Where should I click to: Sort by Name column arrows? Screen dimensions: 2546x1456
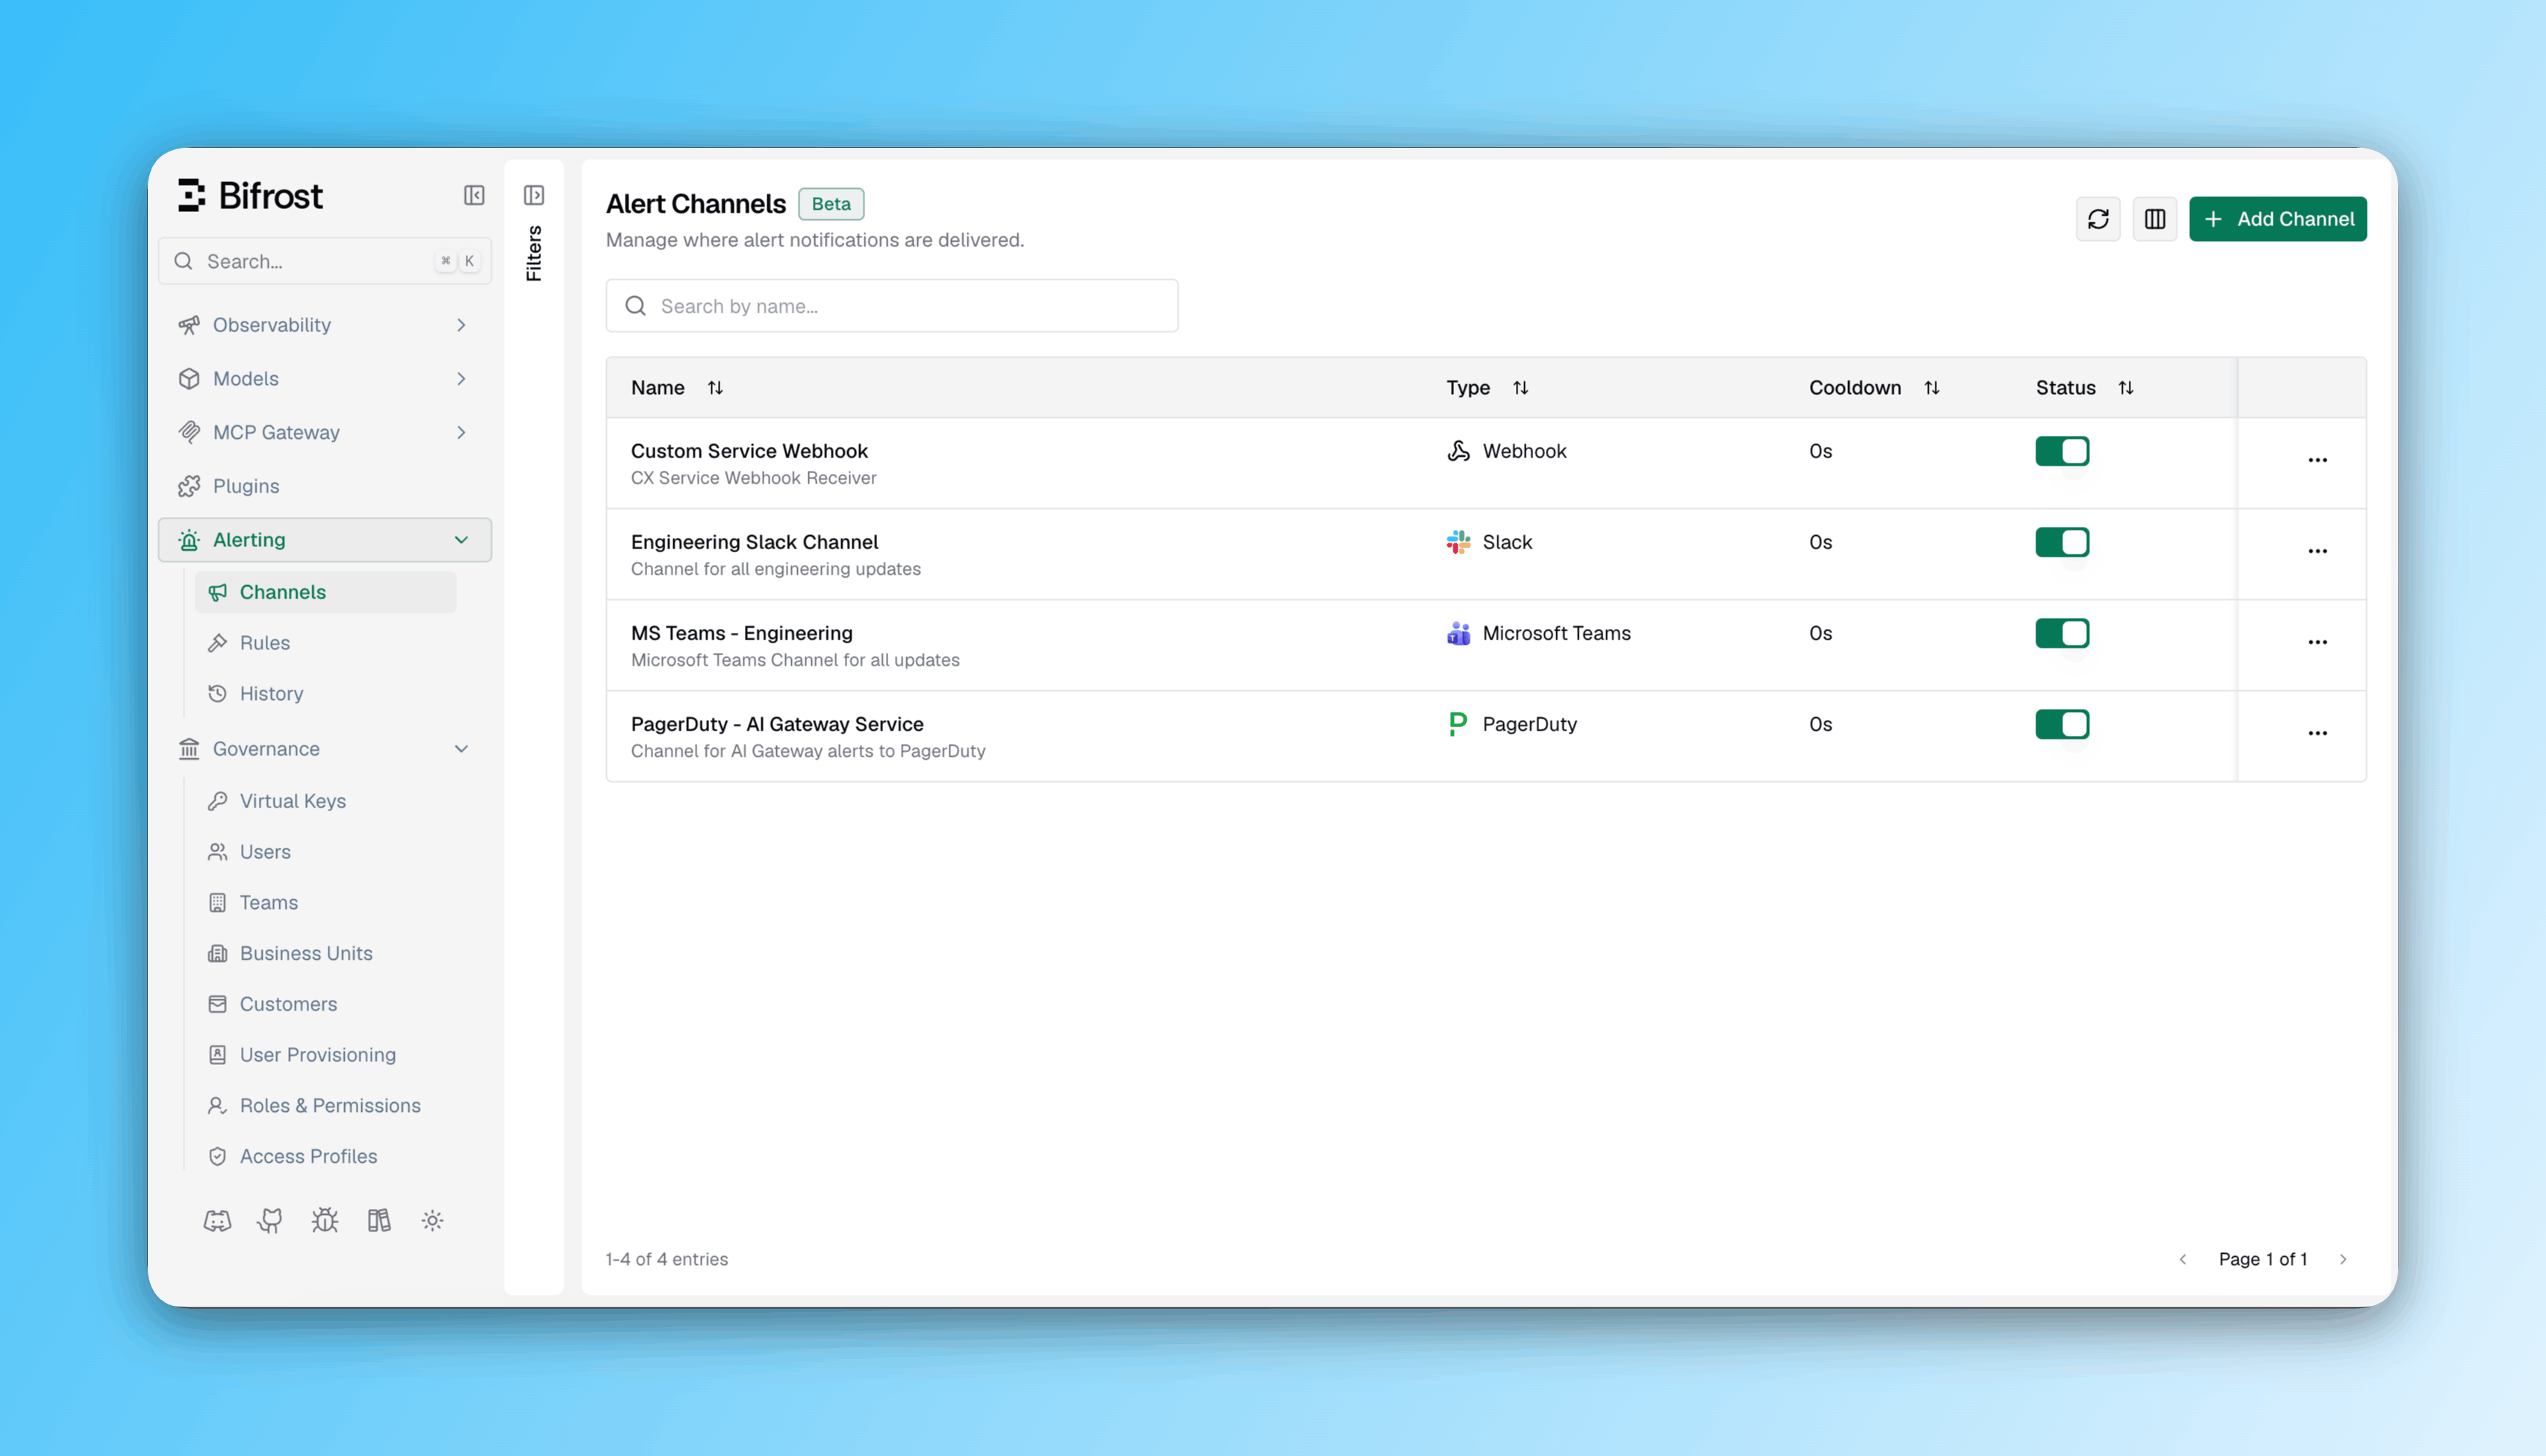click(x=715, y=388)
